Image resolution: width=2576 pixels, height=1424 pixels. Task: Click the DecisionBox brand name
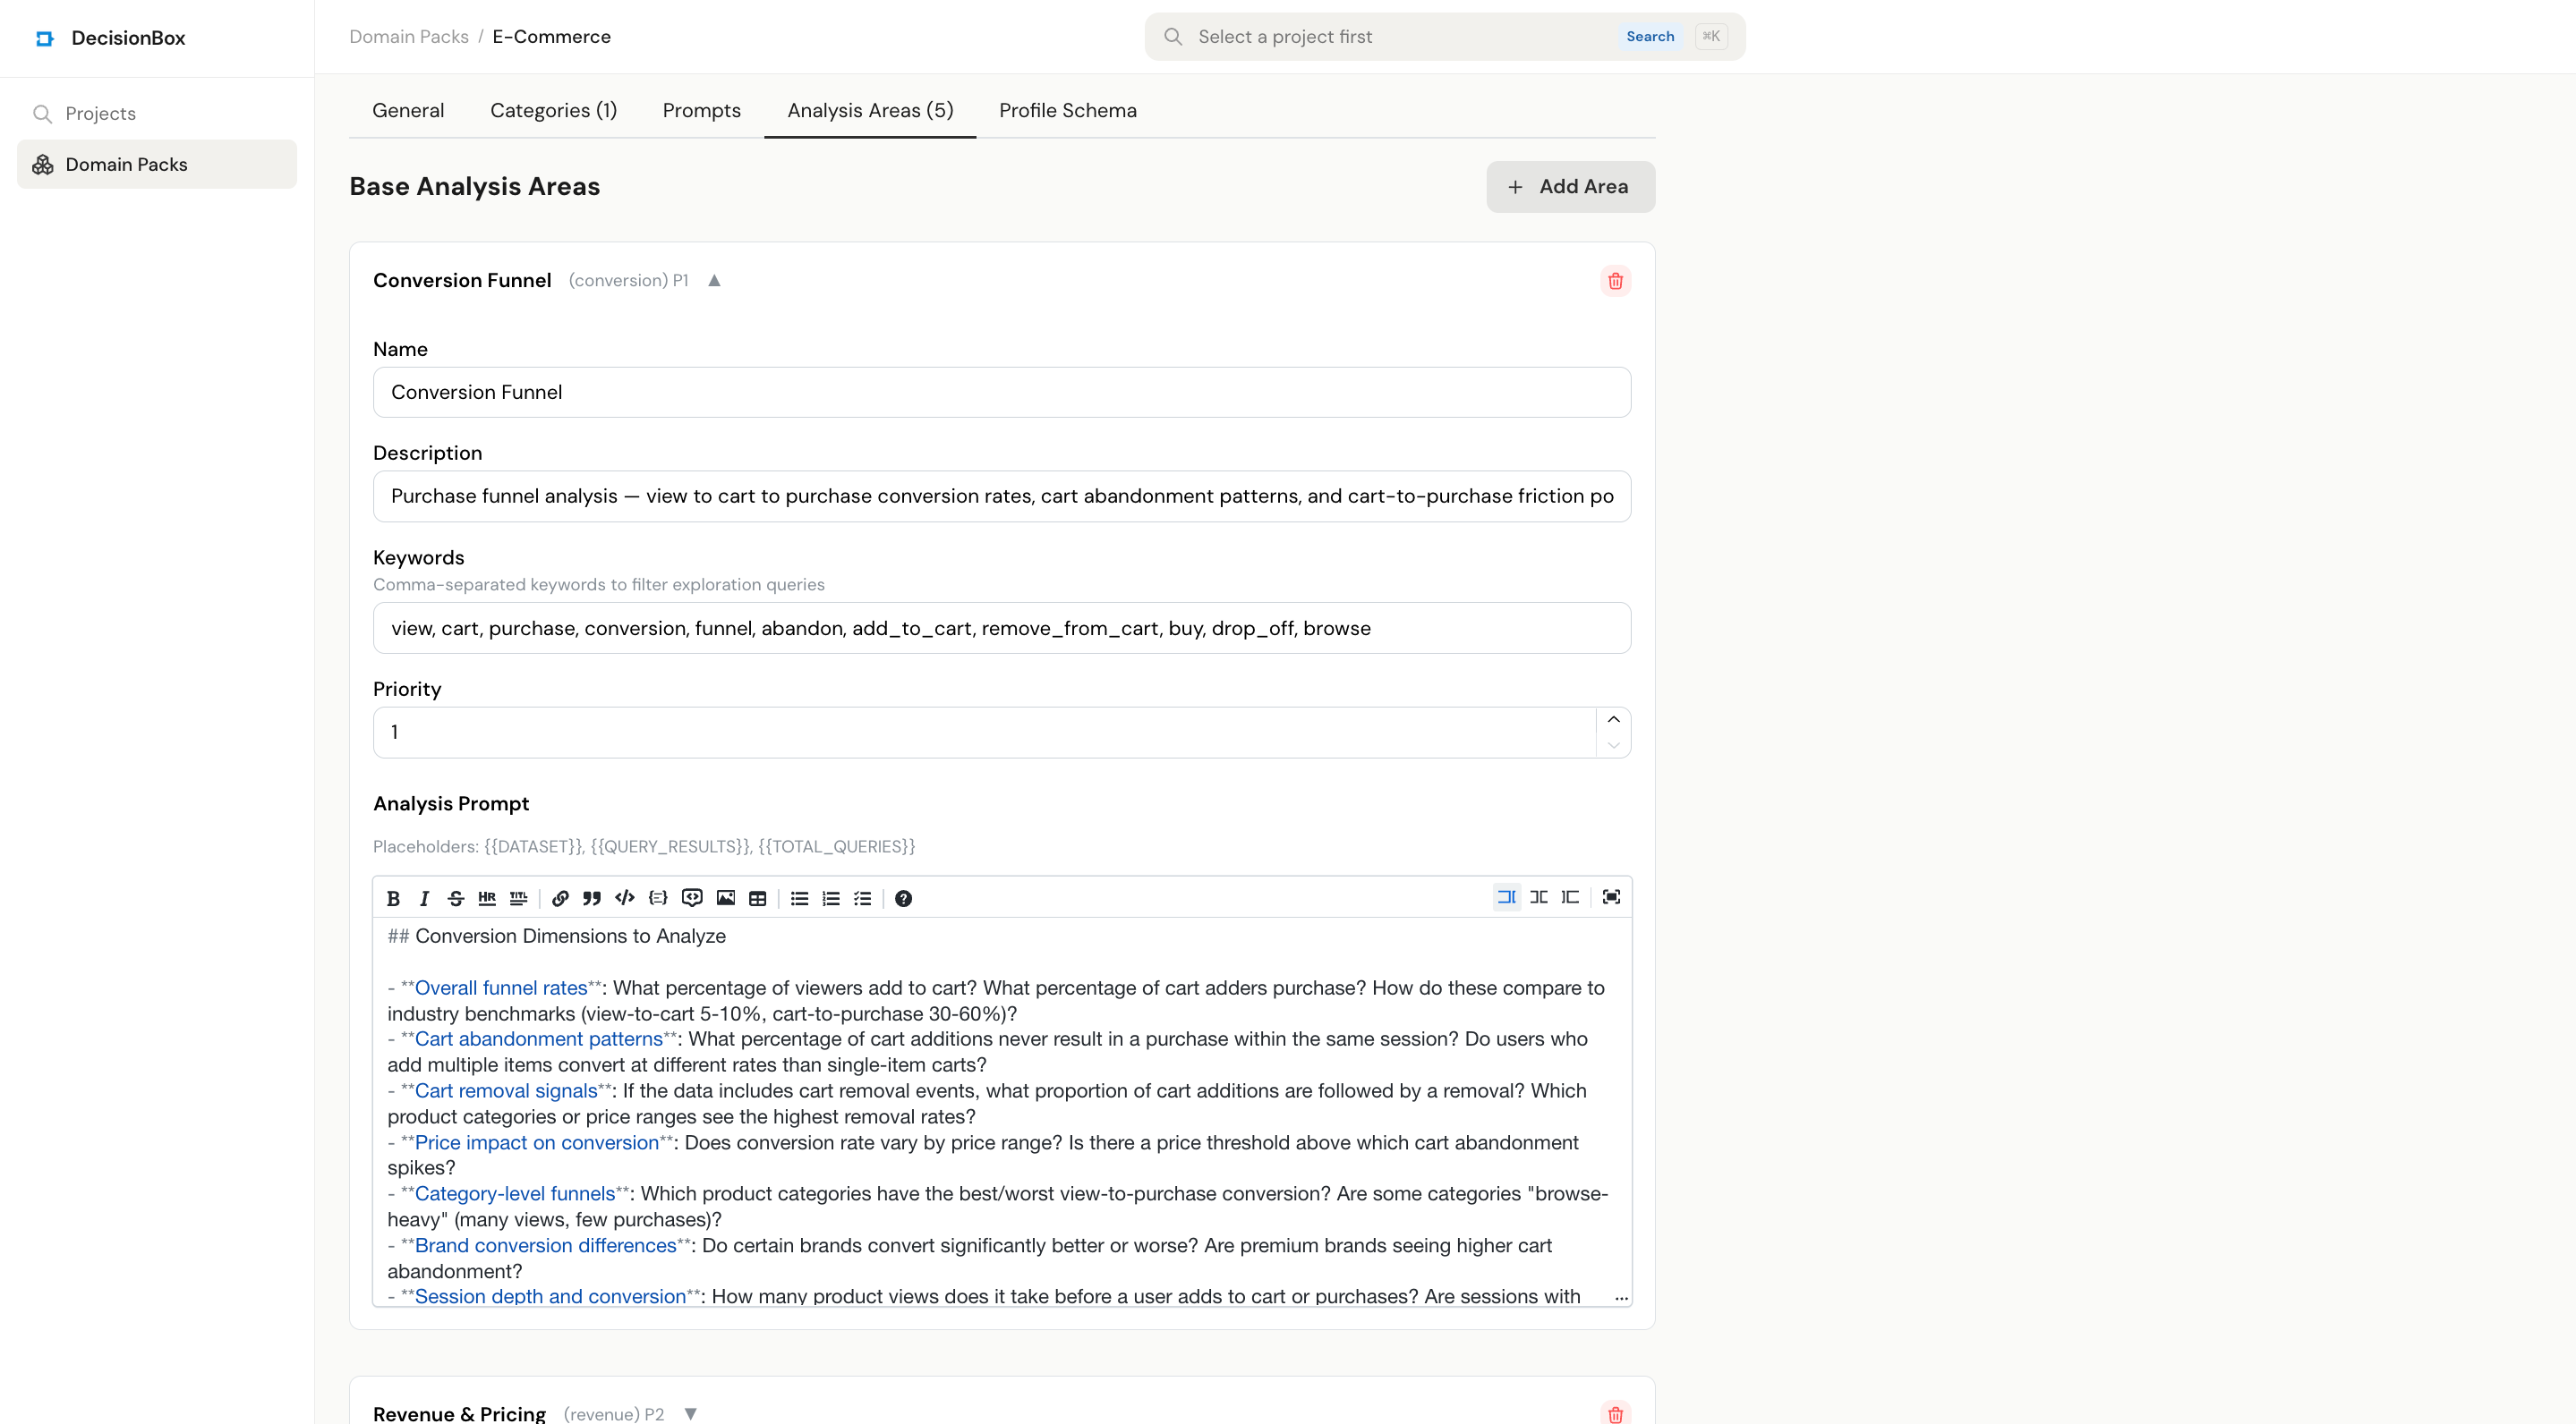tap(128, 38)
